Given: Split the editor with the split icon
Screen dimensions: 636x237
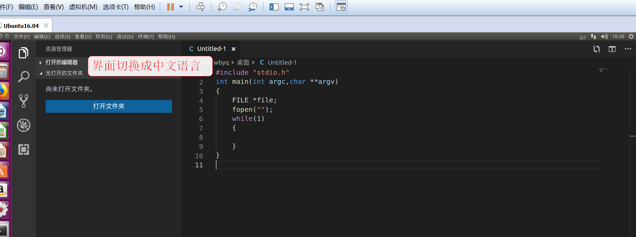Looking at the screenshot, I should tap(612, 49).
